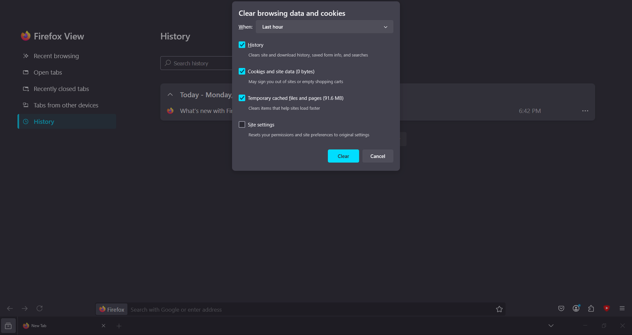Click the Search history field
This screenshot has width=632, height=335.
(x=196, y=63)
